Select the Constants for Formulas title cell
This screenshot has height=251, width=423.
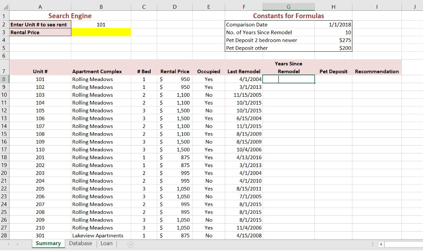(x=288, y=16)
